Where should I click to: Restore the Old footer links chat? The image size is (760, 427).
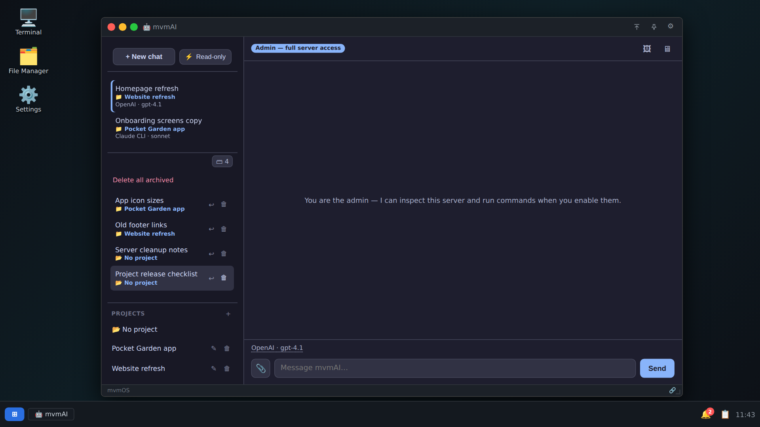point(211,229)
